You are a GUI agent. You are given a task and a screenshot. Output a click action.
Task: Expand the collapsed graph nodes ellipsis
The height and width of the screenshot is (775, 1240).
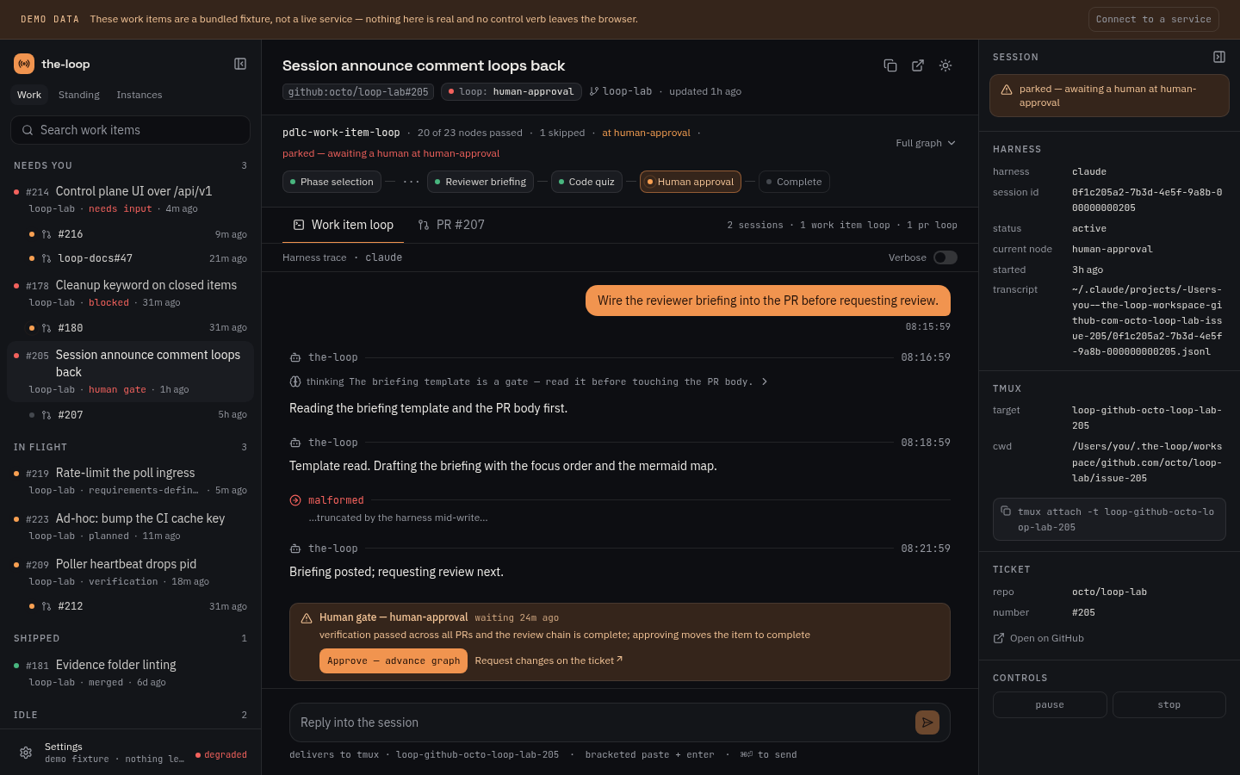tap(411, 182)
